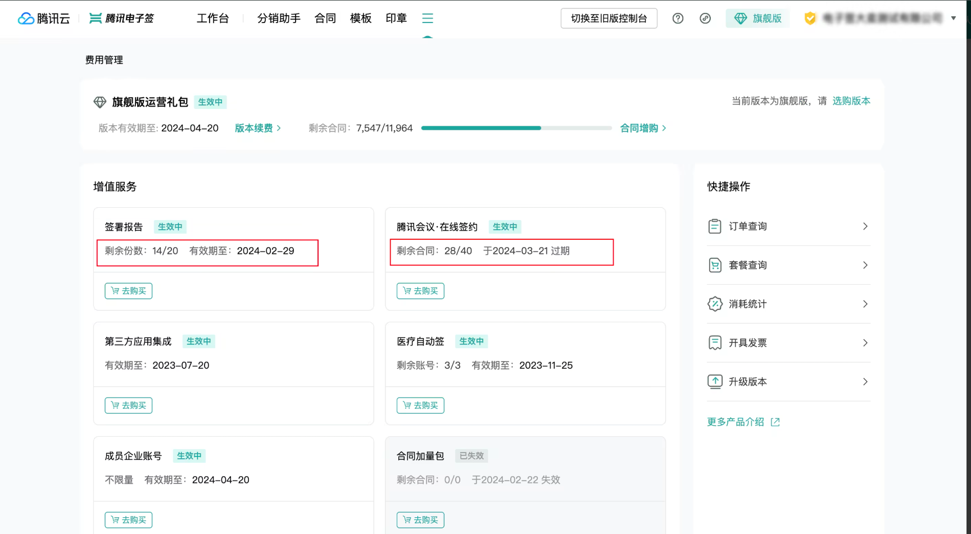The image size is (971, 534).
Task: Click the 旗舰版 edition badge
Action: [x=757, y=19]
